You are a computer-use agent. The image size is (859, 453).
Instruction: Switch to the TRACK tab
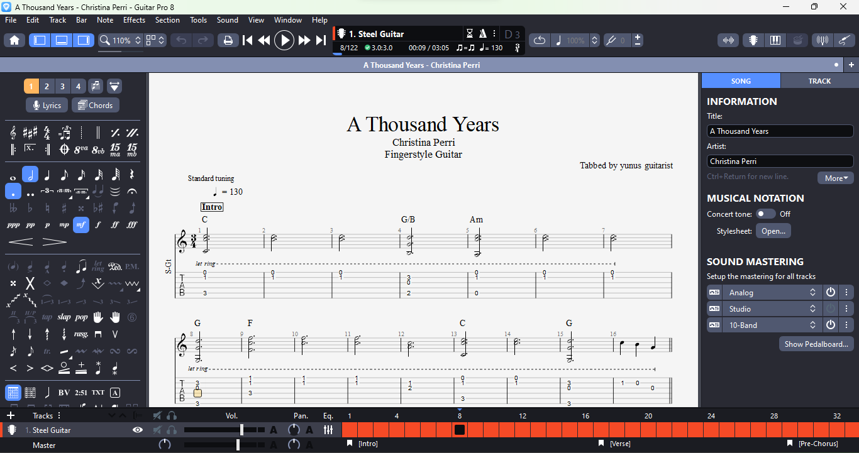click(819, 80)
